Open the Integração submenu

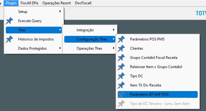pos(90,30)
